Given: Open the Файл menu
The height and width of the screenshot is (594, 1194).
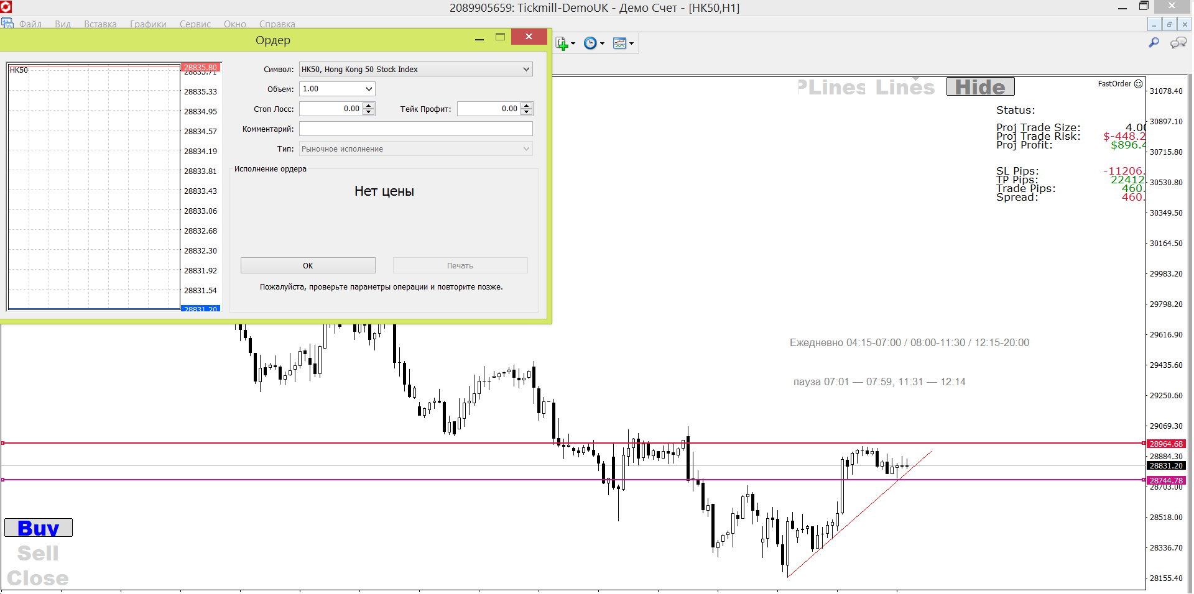Looking at the screenshot, I should pos(30,24).
